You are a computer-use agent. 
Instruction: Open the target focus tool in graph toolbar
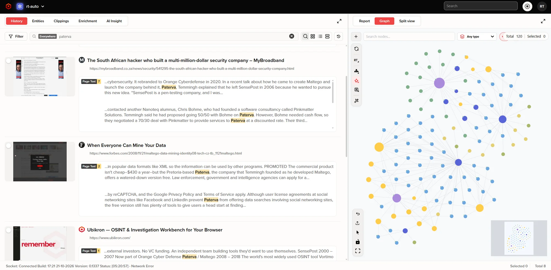[356, 90]
